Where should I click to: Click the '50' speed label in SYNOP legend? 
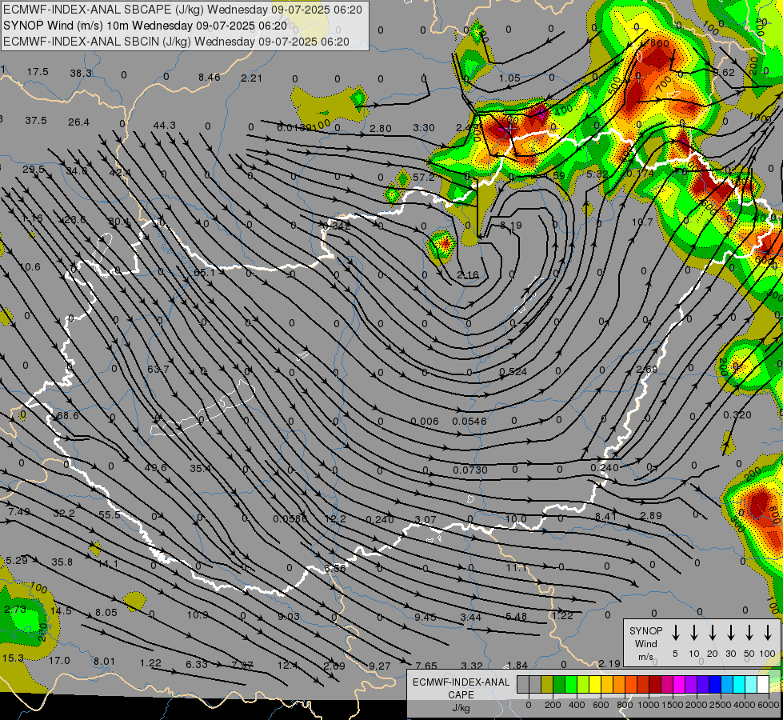click(749, 654)
